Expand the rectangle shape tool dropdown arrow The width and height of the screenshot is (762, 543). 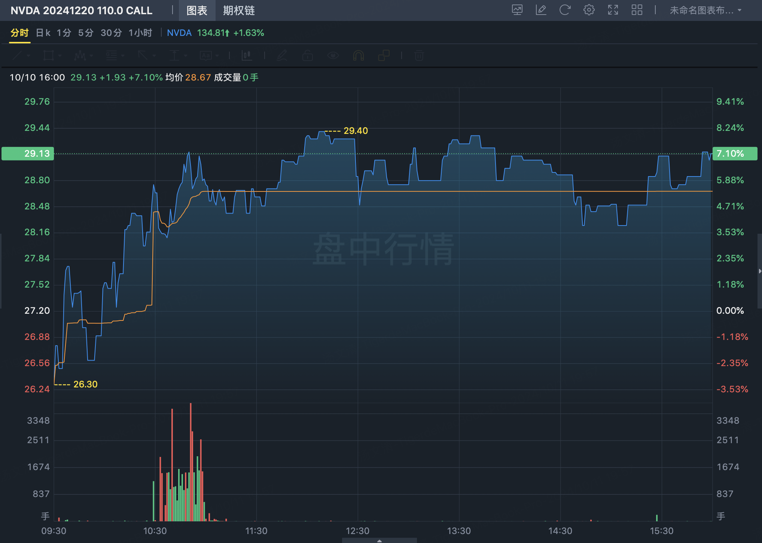60,56
